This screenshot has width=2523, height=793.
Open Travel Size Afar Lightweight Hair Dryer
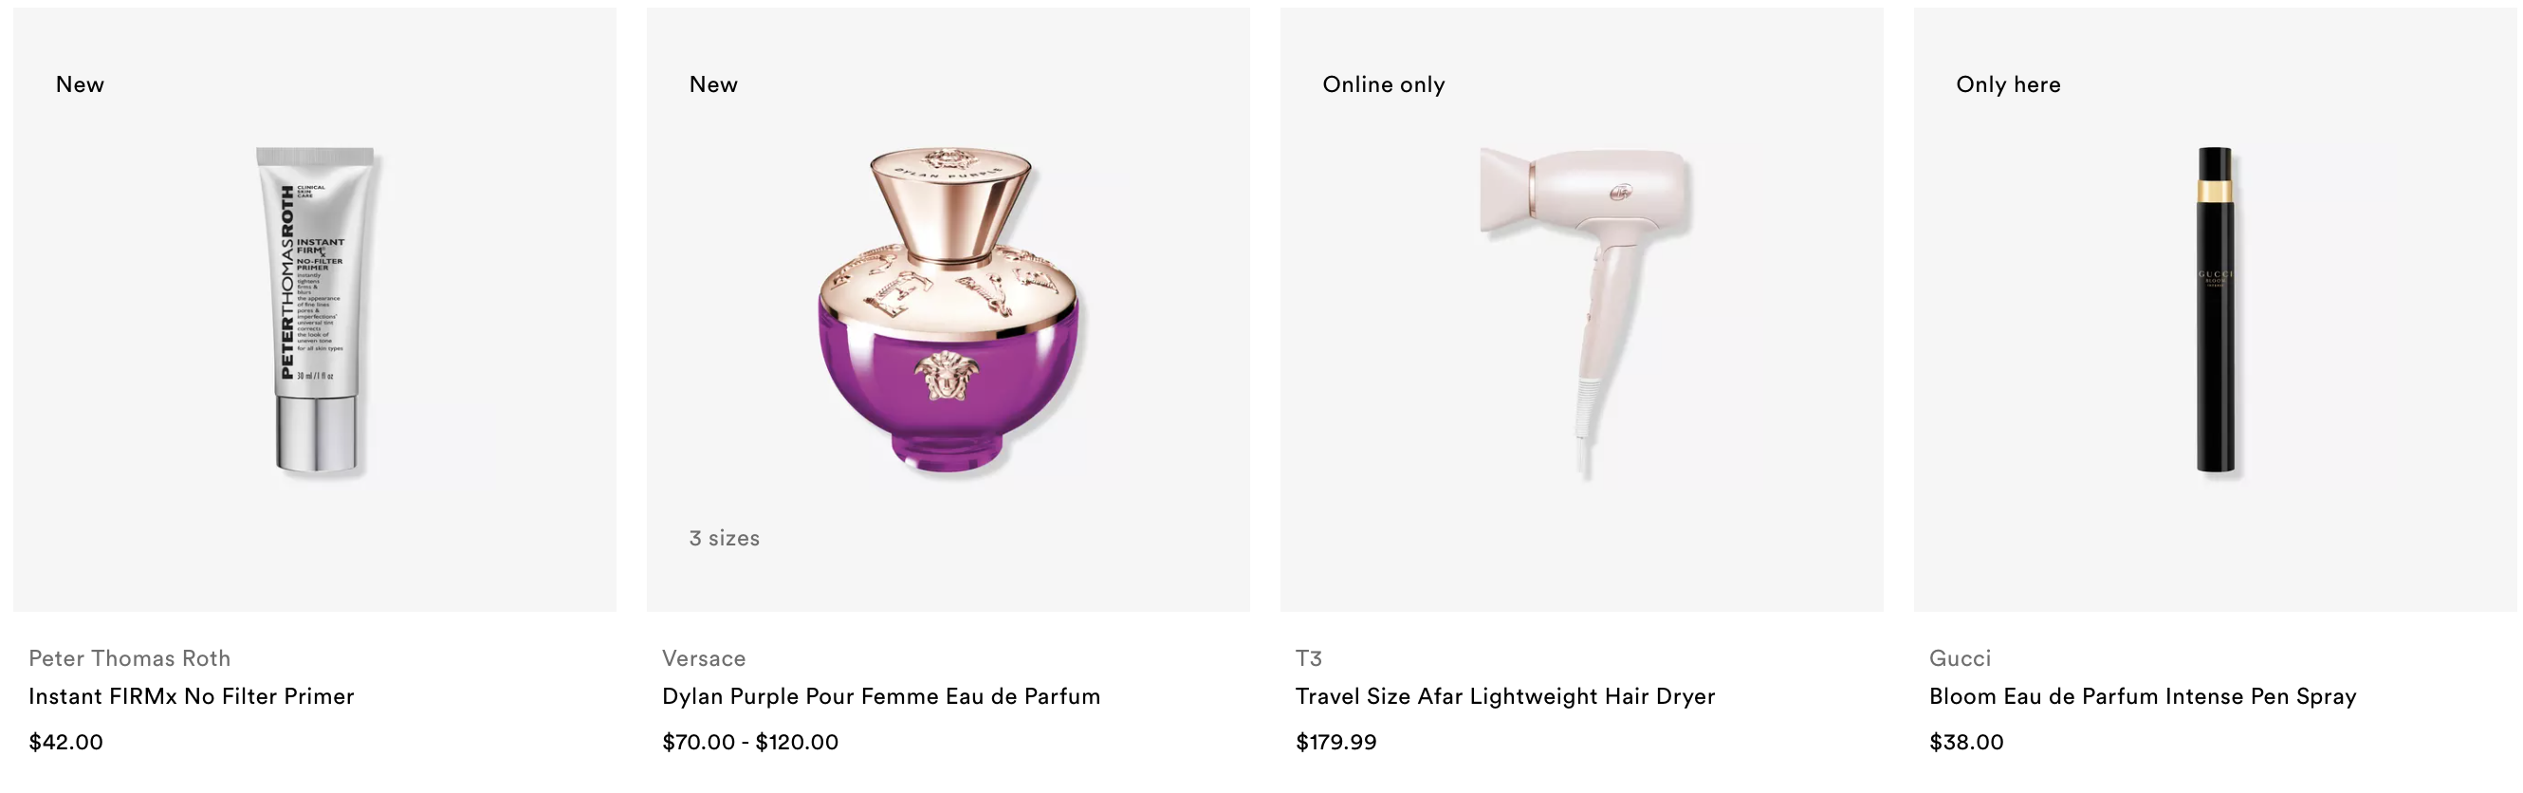click(1504, 696)
